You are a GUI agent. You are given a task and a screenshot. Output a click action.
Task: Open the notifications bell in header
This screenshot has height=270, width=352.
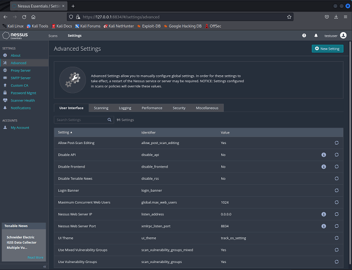(316, 36)
